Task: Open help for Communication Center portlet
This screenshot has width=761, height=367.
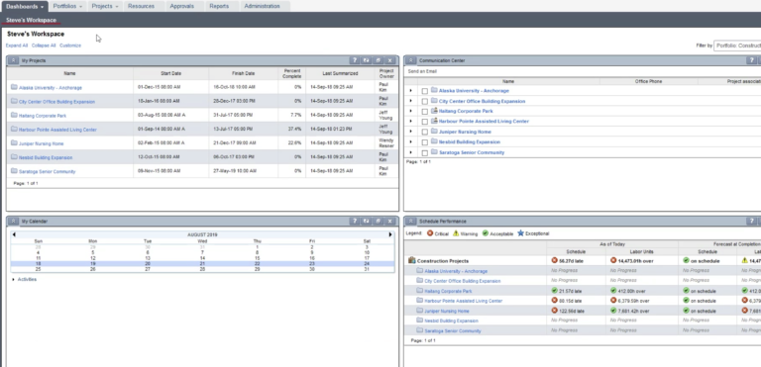Action: coord(751,60)
